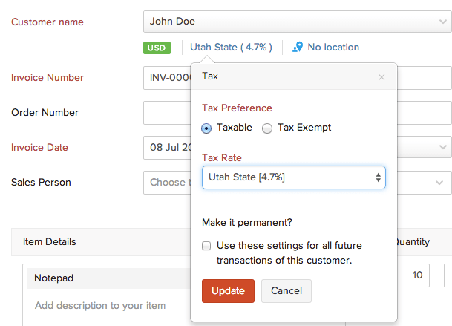Click the Invoice Date field
The height and width of the screenshot is (326, 452).
[166, 147]
